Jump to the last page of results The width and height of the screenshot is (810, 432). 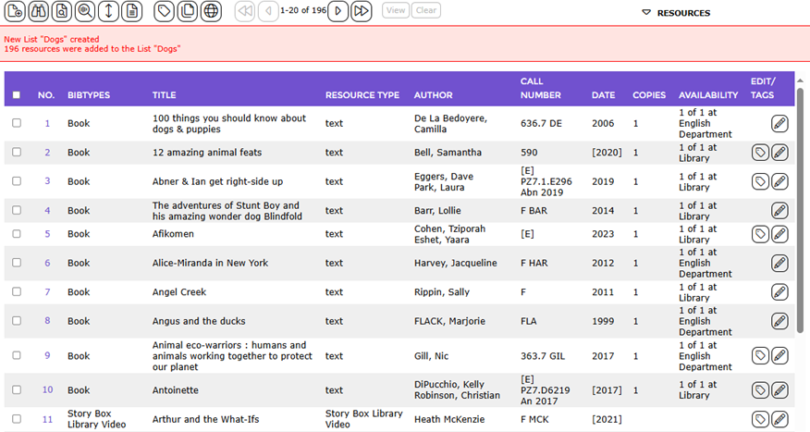click(362, 11)
